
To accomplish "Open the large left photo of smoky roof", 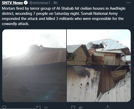I will click(x=34, y=66).
